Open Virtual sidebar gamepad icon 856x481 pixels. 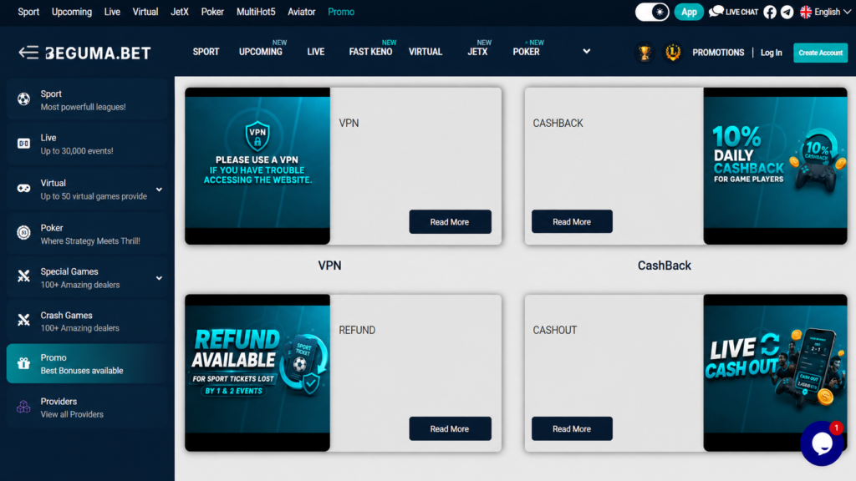coord(23,188)
